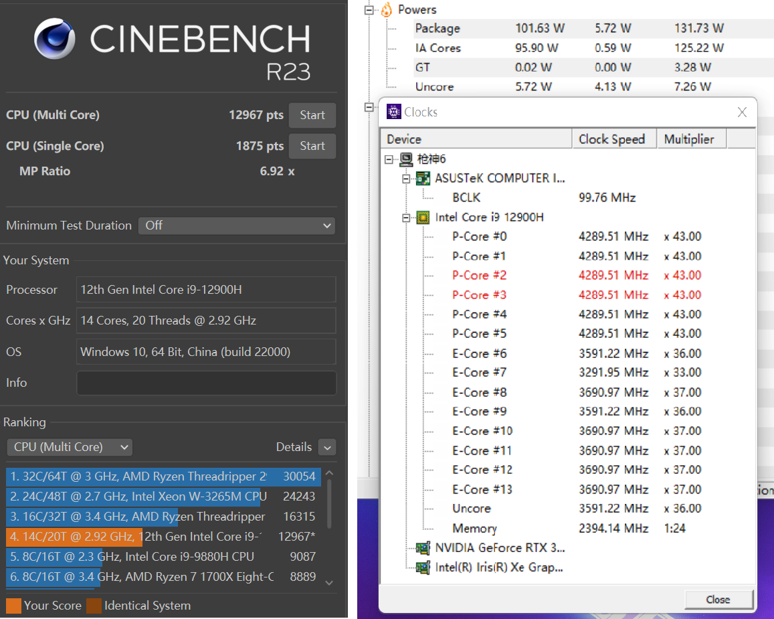
Task: Click the 12967 pts multi core score
Action: tap(256, 115)
